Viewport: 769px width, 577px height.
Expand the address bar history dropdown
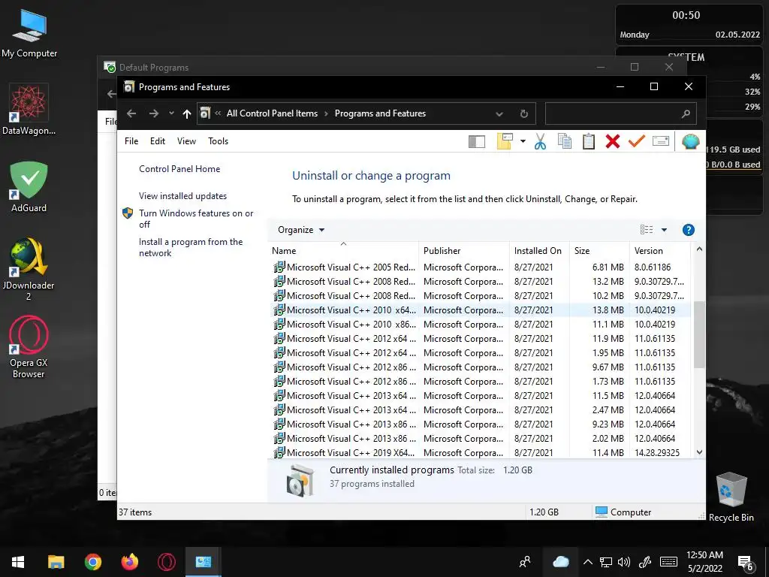pos(499,114)
